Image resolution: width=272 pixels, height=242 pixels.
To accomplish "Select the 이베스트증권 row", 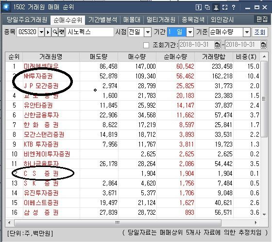I will (133, 203).
